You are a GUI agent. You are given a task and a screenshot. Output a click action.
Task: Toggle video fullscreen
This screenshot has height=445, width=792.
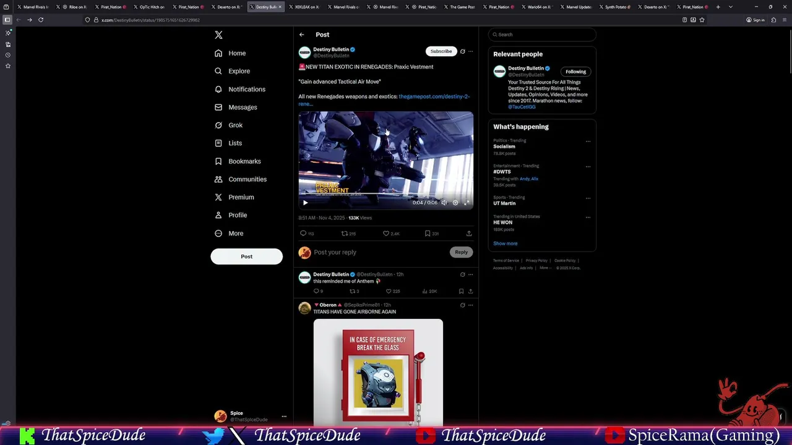coord(467,203)
